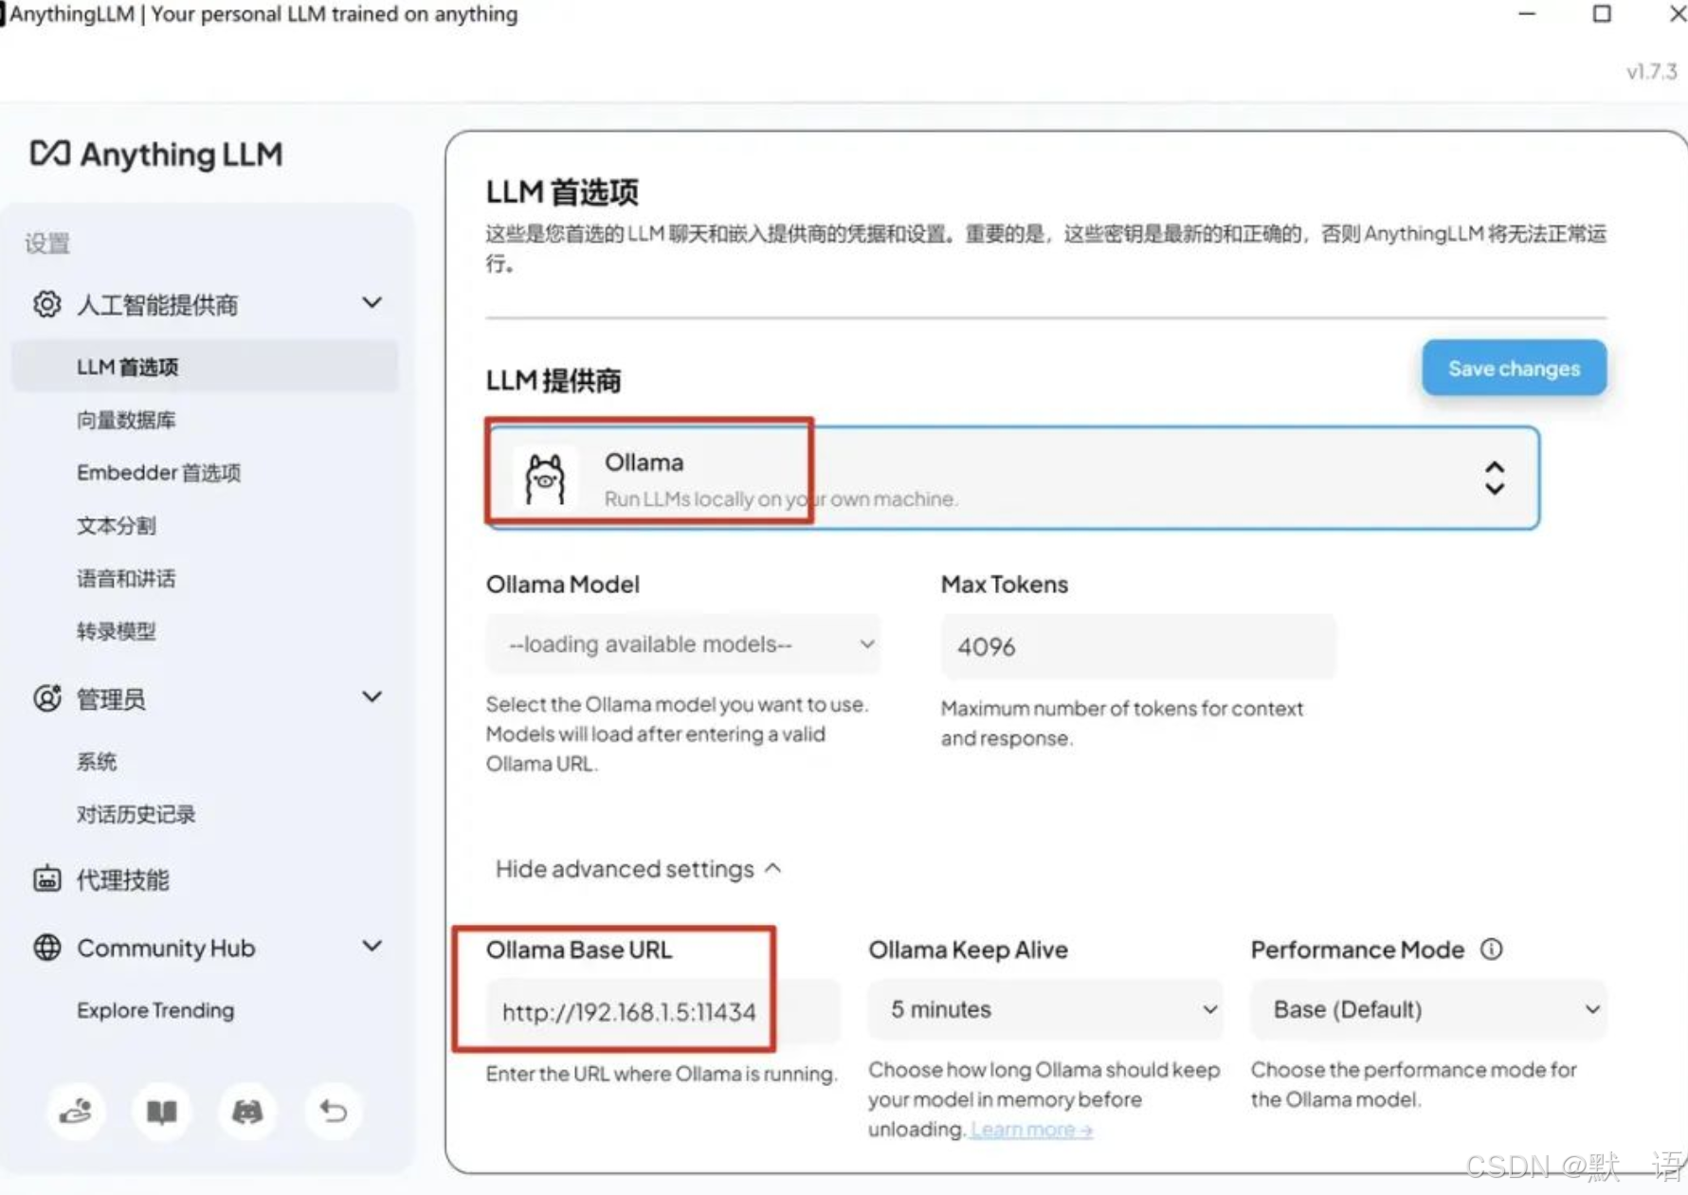Click the Performance Mode info icon
The height and width of the screenshot is (1195, 1688).
[1492, 950]
